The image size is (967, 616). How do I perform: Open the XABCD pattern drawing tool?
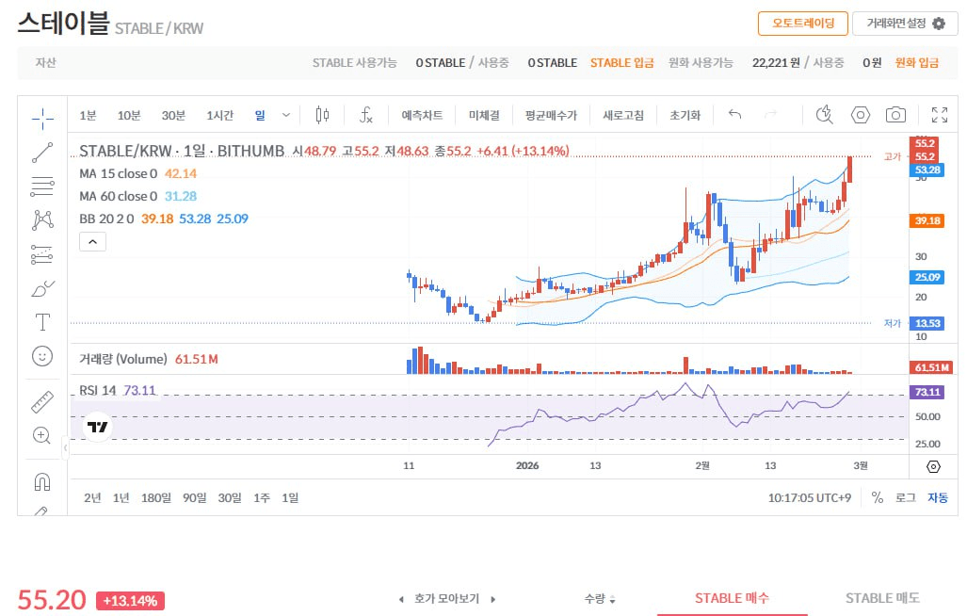coord(41,219)
